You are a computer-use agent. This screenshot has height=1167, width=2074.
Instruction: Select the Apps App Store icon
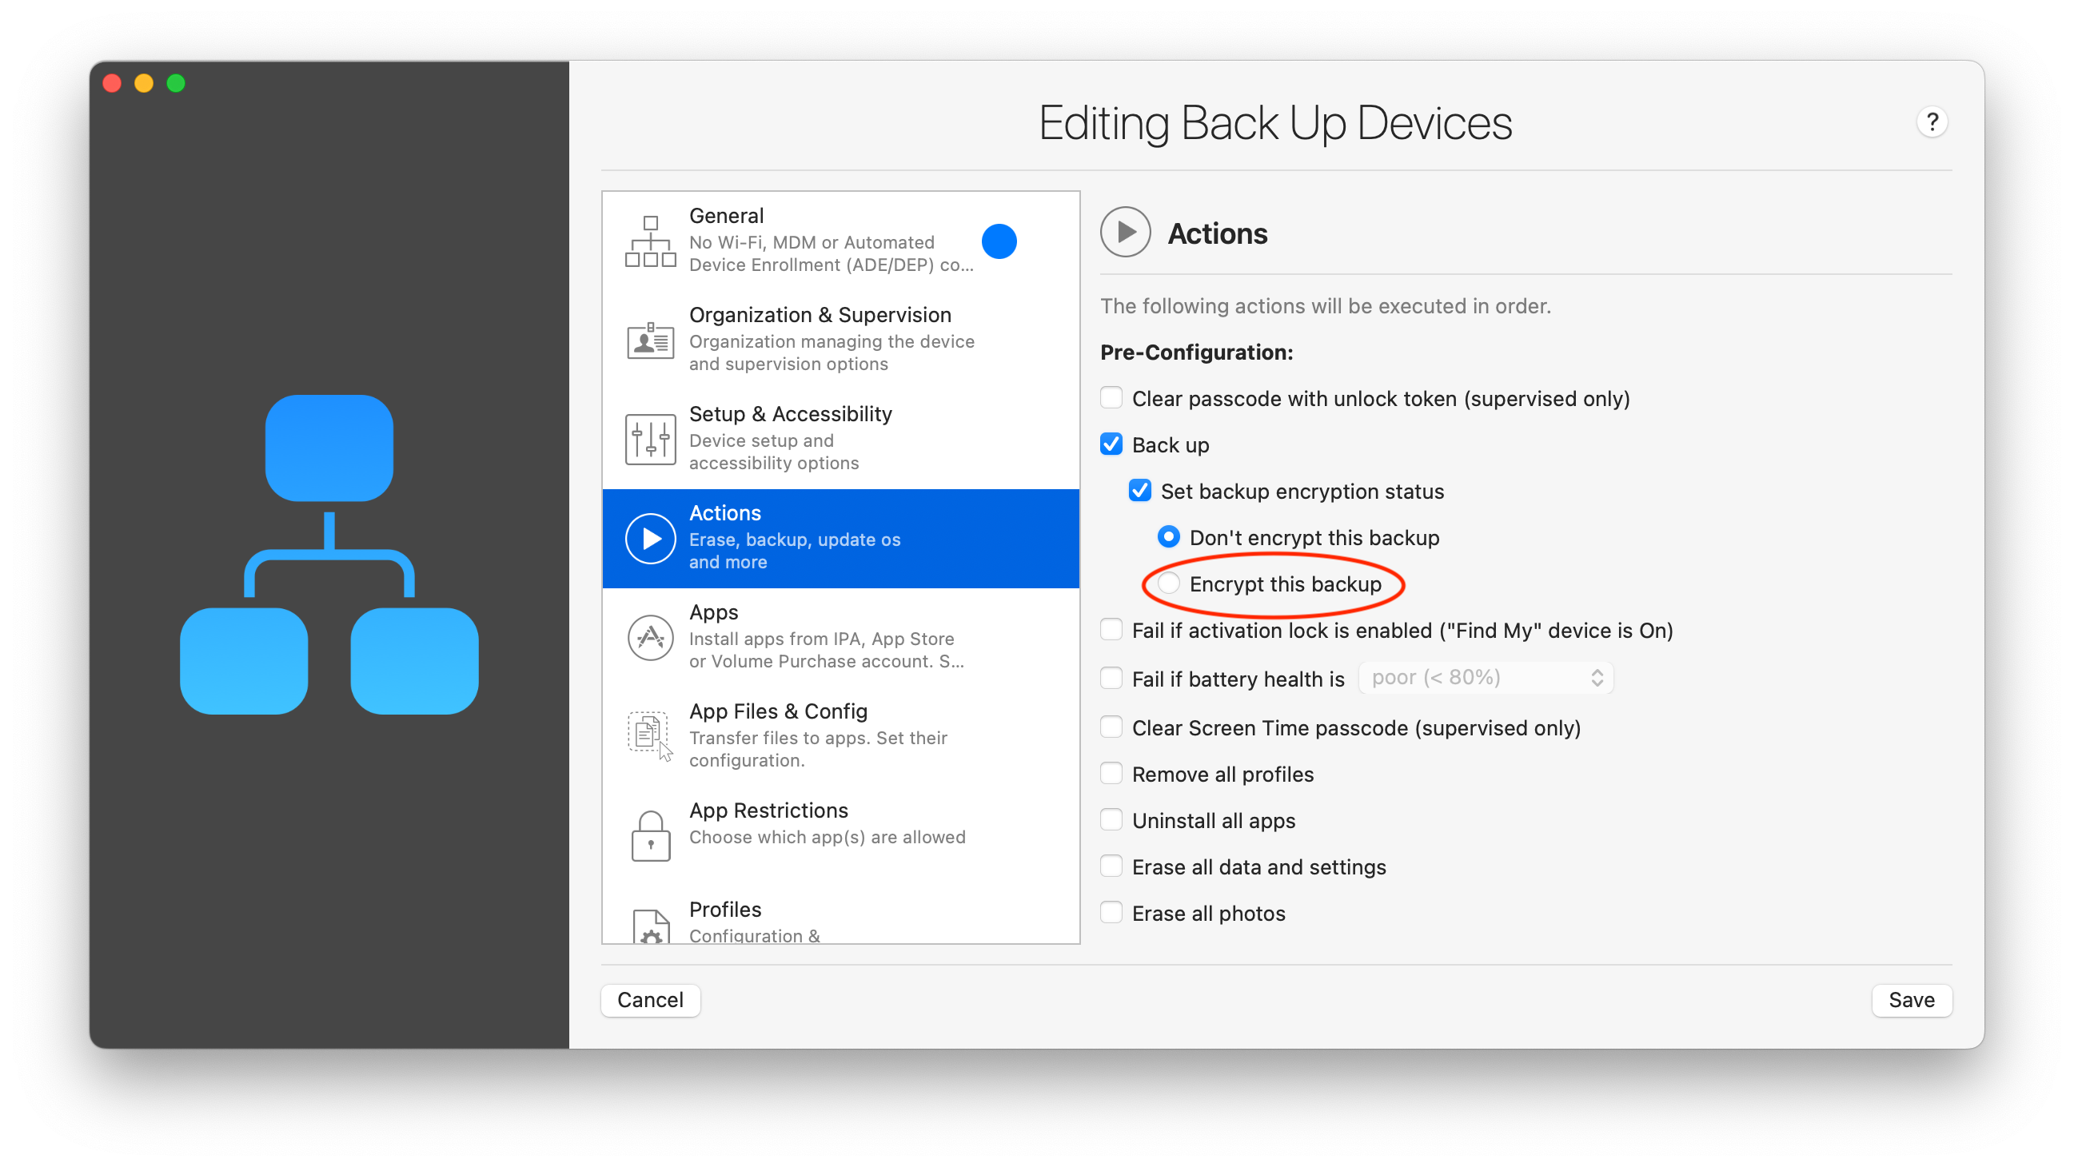click(650, 636)
